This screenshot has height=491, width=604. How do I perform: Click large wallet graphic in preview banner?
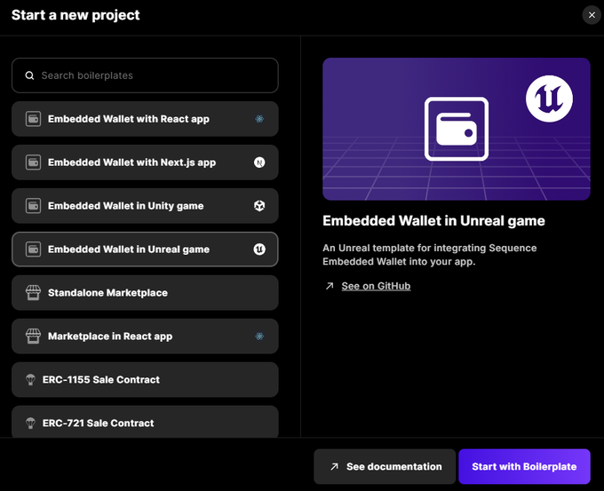point(457,129)
